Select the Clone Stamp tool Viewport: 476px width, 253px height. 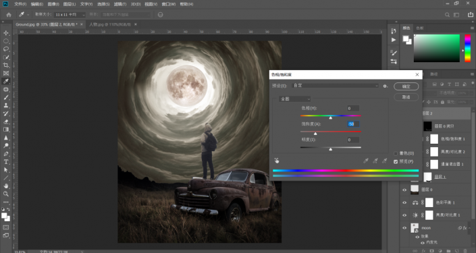pyautogui.click(x=6, y=105)
